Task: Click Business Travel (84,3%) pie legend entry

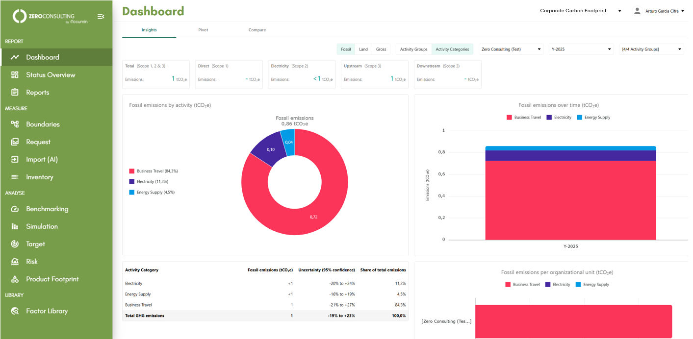Action: [154, 171]
